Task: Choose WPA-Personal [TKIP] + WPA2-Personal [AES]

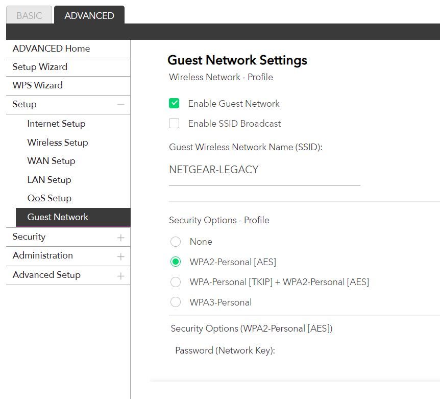Action: [176, 282]
